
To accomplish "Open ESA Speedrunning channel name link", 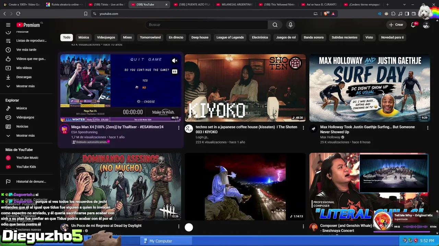I will point(84,132).
